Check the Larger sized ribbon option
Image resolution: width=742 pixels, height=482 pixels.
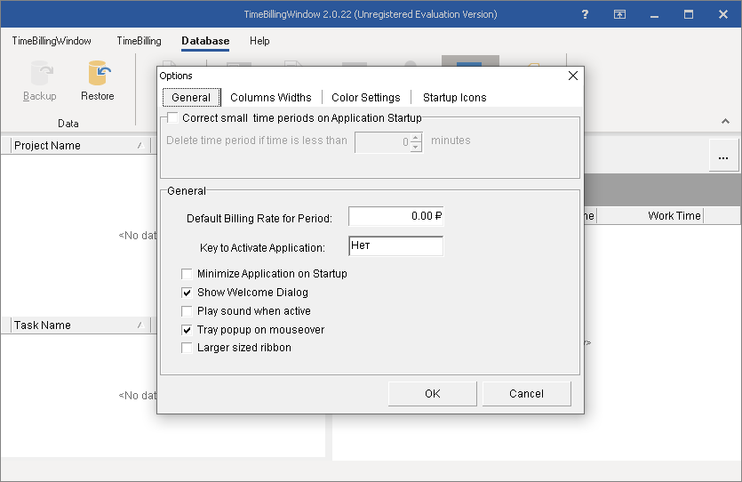(187, 348)
